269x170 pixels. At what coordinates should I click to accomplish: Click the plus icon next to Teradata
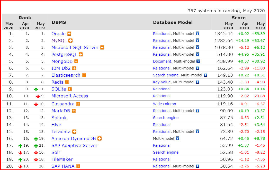(x=74, y=132)
